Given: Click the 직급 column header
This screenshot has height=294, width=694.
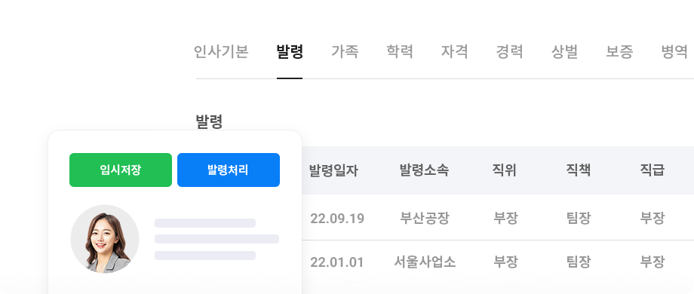Looking at the screenshot, I should pyautogui.click(x=652, y=170).
